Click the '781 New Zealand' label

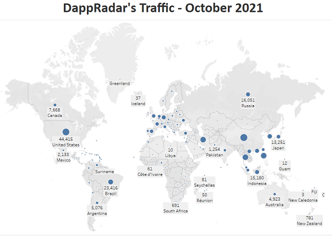coord(309,220)
